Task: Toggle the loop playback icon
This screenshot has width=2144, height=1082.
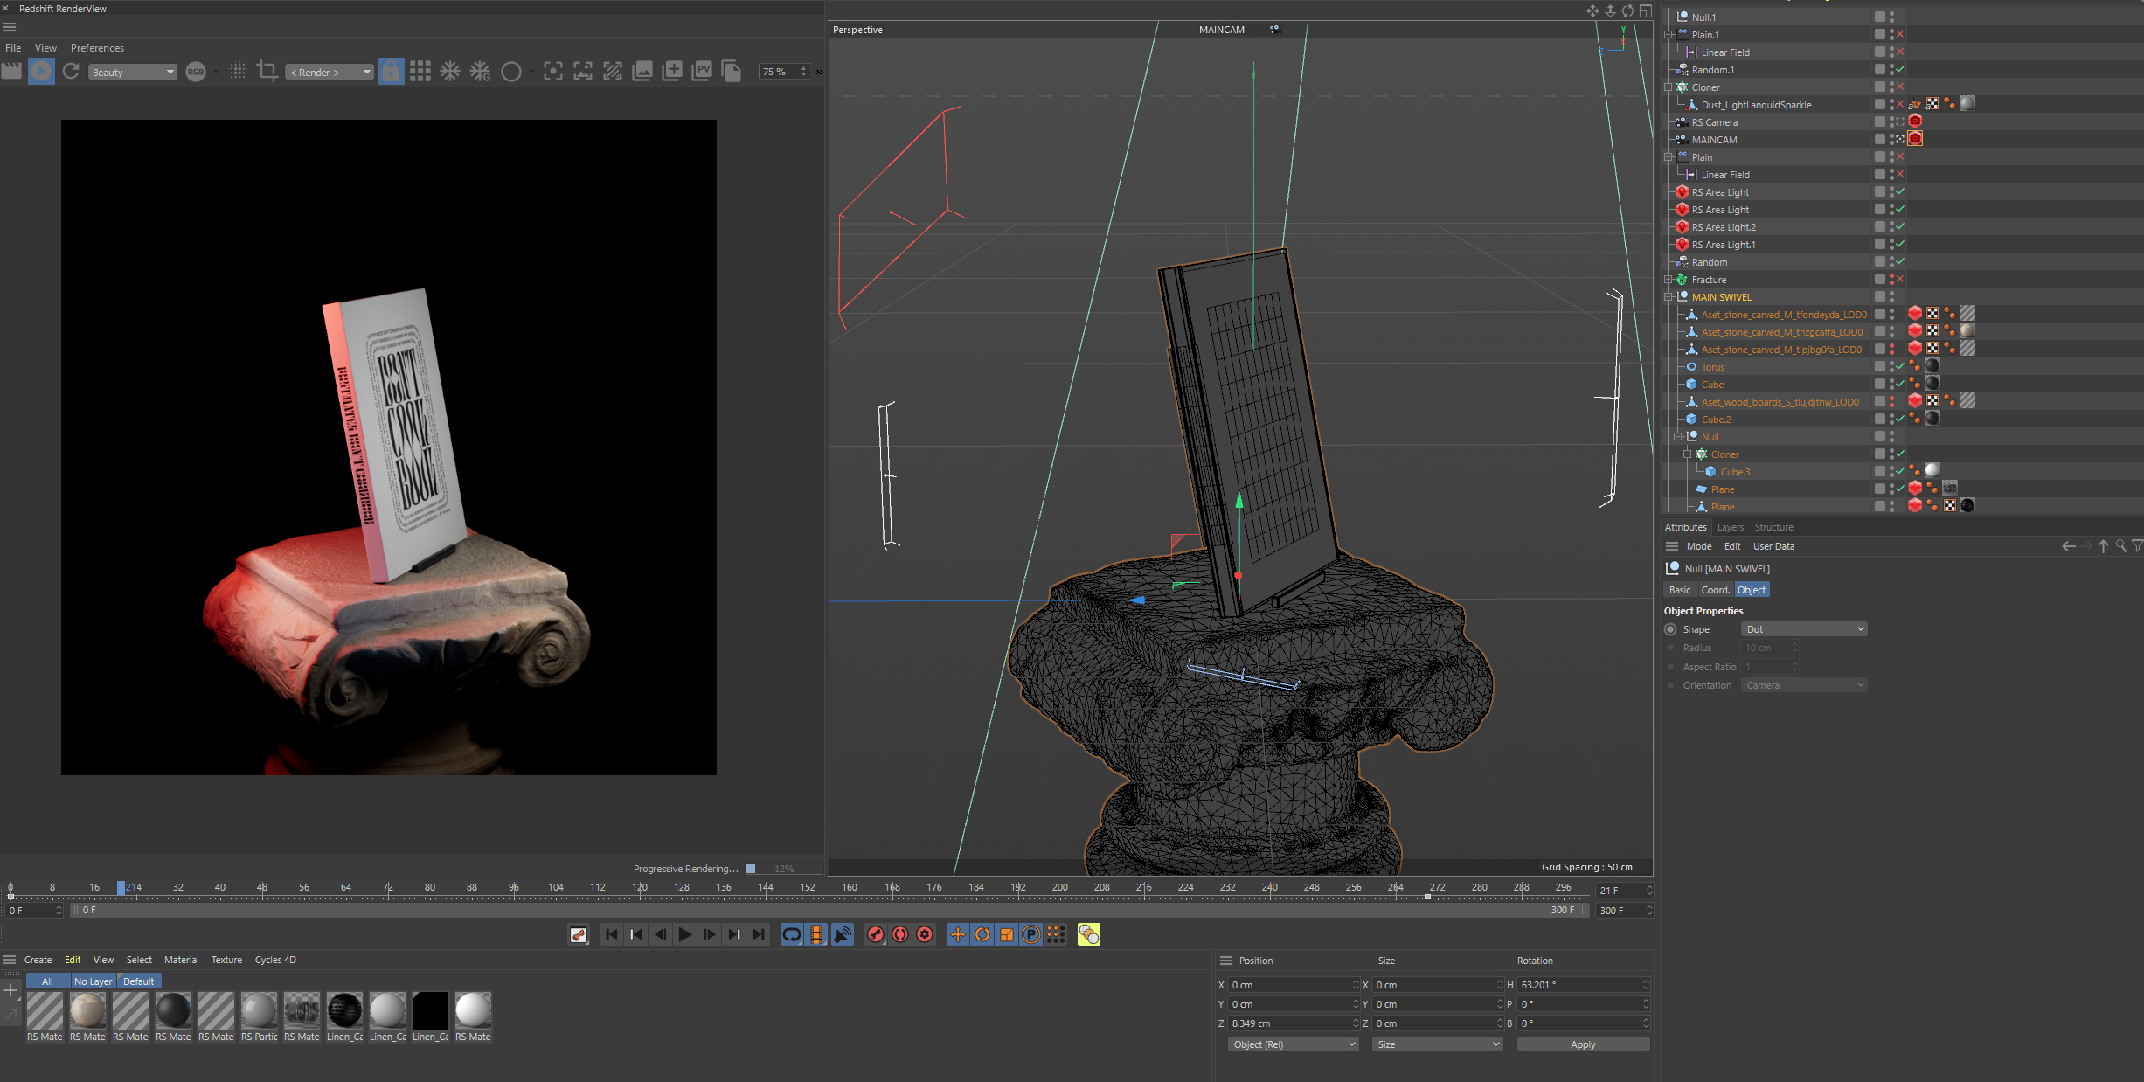Action: (x=791, y=935)
